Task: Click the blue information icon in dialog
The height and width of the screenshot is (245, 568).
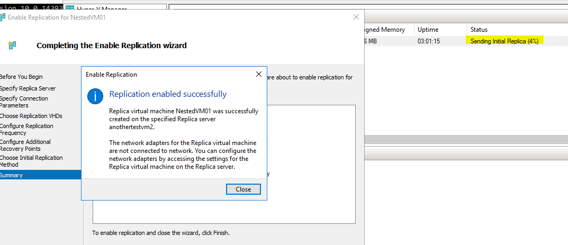Action: [95, 96]
